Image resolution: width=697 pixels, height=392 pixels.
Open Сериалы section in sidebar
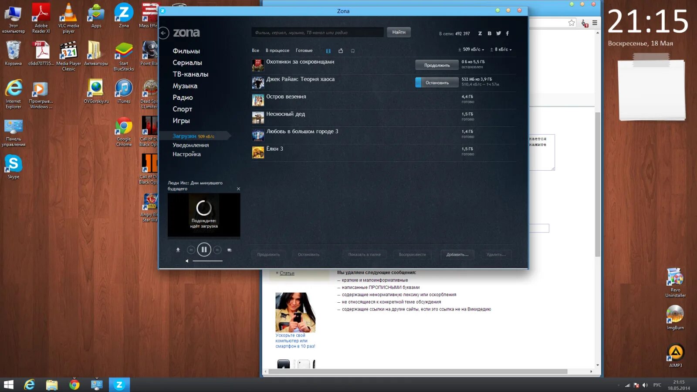[x=187, y=63]
